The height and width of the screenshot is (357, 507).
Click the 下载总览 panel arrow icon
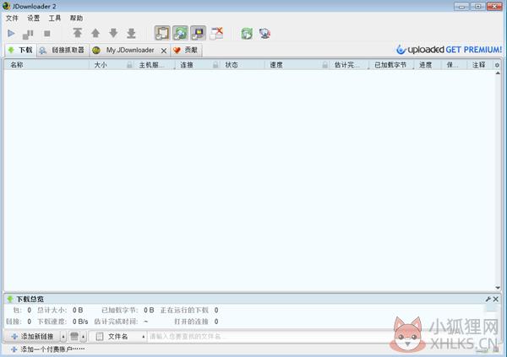pos(10,299)
